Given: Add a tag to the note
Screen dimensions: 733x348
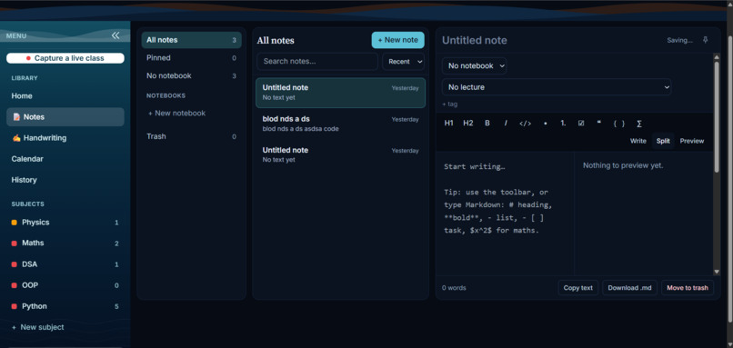Looking at the screenshot, I should click(449, 104).
